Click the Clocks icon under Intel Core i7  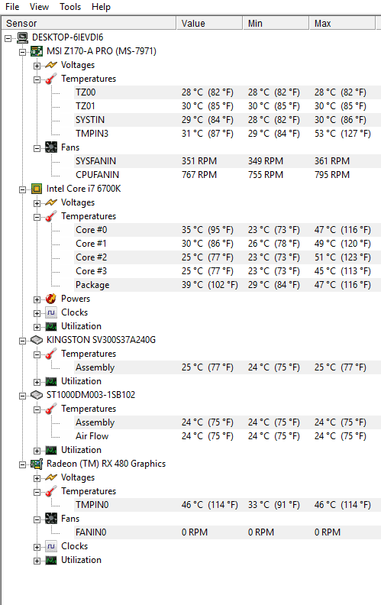(x=51, y=312)
